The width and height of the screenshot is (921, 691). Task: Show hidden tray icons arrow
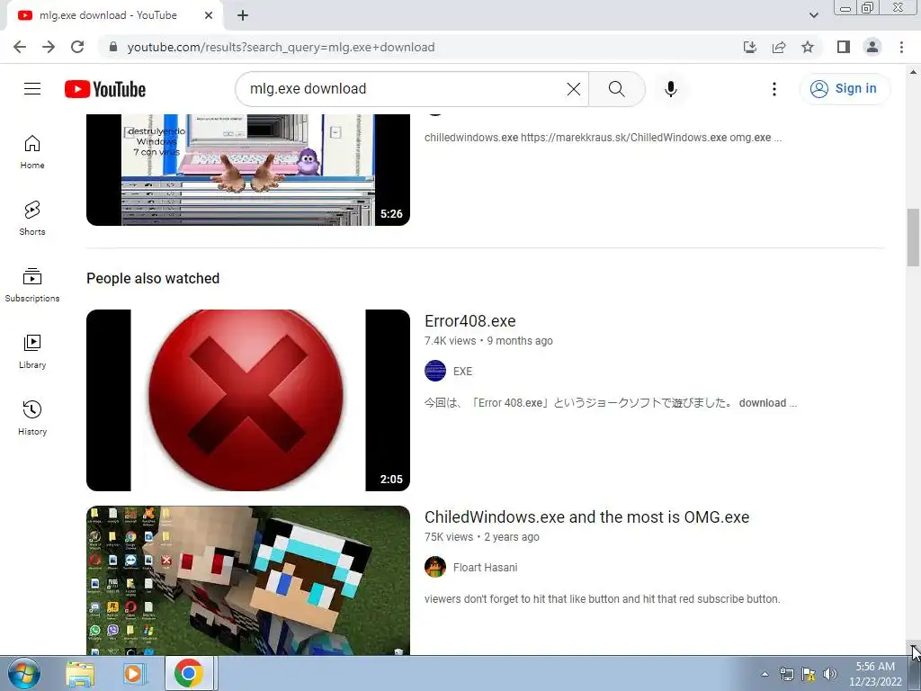(765, 674)
